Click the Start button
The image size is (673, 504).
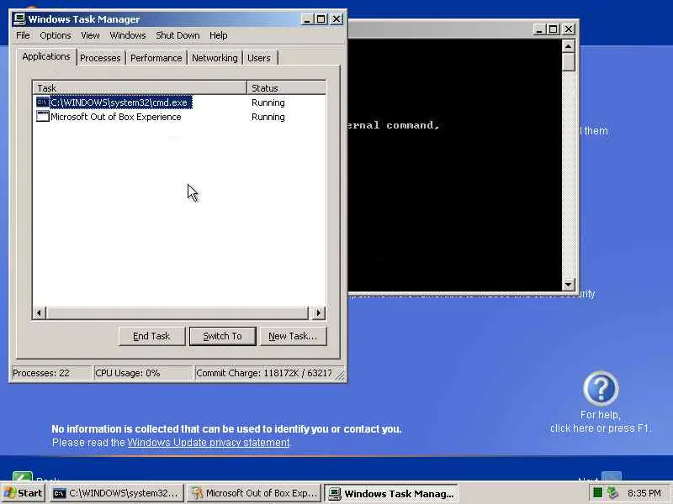click(x=24, y=493)
